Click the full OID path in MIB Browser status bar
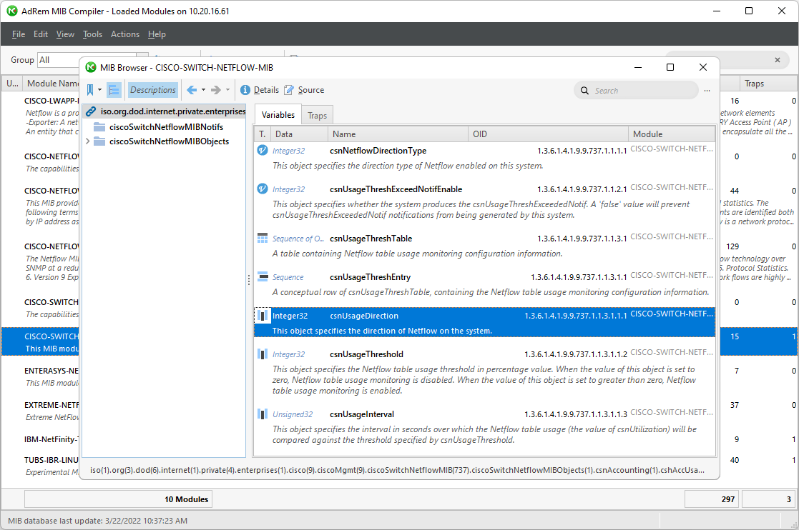Viewport: 799px width, 530px height. click(x=398, y=470)
